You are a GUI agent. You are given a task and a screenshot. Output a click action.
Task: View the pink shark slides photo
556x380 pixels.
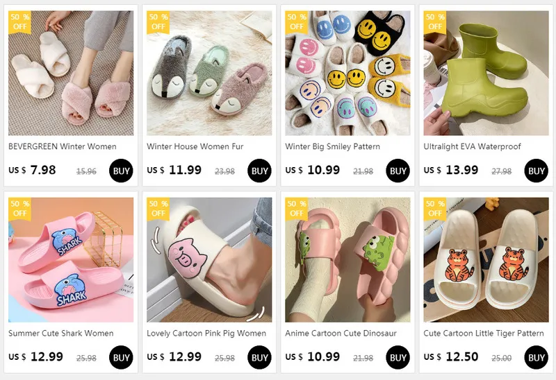pos(71,260)
